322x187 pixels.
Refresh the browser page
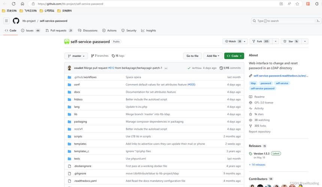click(13, 4)
